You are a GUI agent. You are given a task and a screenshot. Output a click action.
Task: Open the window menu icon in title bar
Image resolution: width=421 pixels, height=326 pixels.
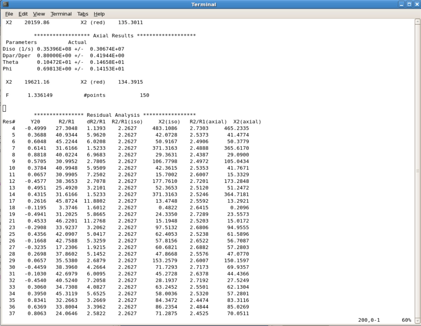point(6,4)
